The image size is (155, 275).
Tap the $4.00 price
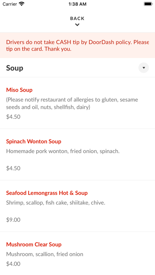click(13, 264)
